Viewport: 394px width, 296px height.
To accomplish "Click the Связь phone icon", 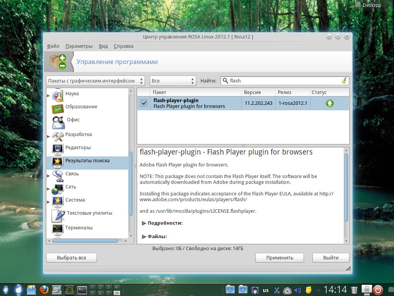I will 58,176.
